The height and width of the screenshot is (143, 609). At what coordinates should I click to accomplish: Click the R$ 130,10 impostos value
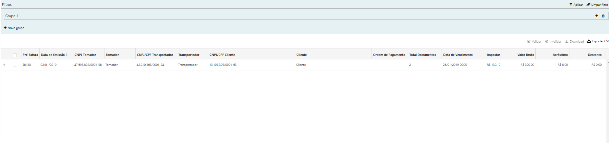coord(493,65)
